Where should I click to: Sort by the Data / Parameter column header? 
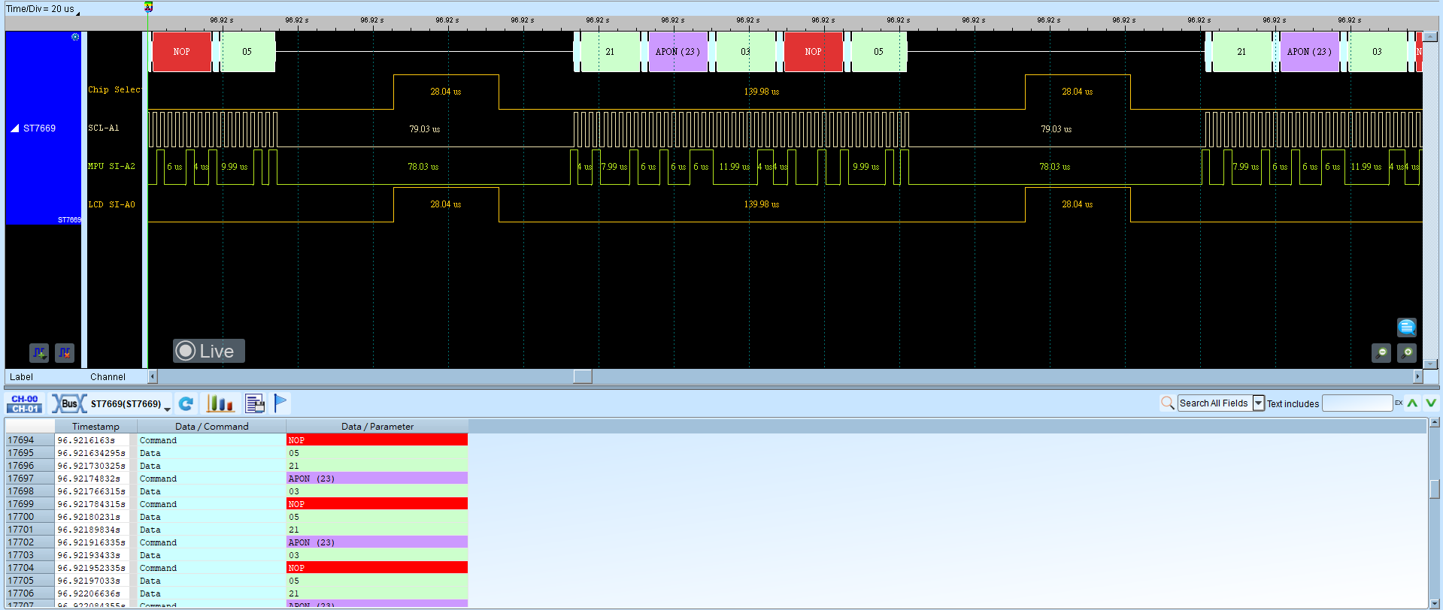click(377, 426)
